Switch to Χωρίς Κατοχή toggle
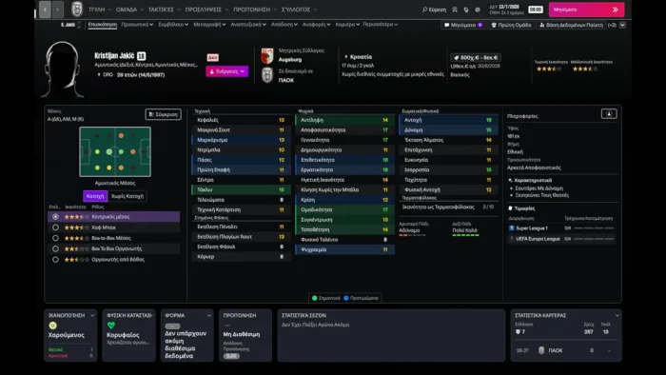 (127, 196)
